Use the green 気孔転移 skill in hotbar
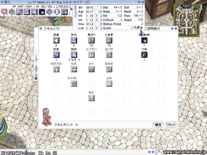Viewport: 207px width, 155px height. [x=42, y=12]
